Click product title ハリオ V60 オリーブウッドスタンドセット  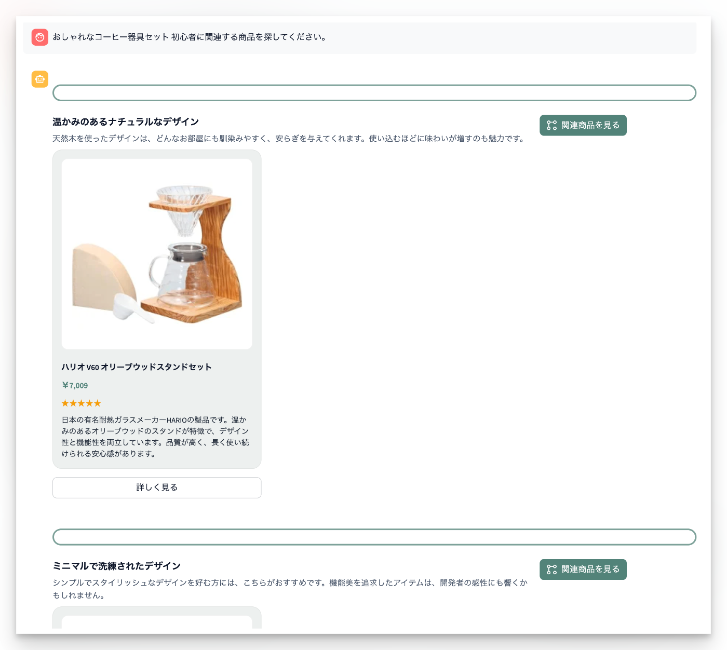[x=137, y=367]
